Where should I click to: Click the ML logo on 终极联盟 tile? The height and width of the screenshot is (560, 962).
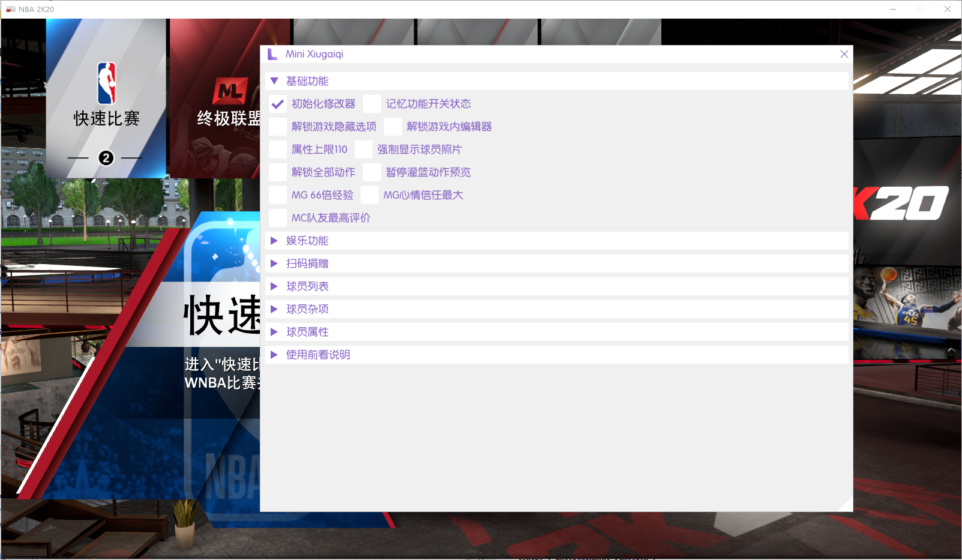[230, 91]
